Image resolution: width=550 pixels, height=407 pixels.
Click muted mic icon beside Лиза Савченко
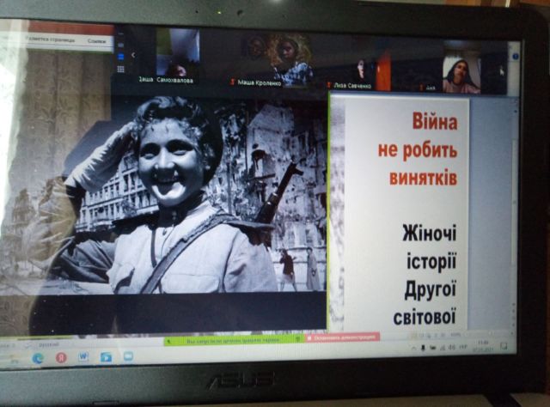tap(328, 85)
